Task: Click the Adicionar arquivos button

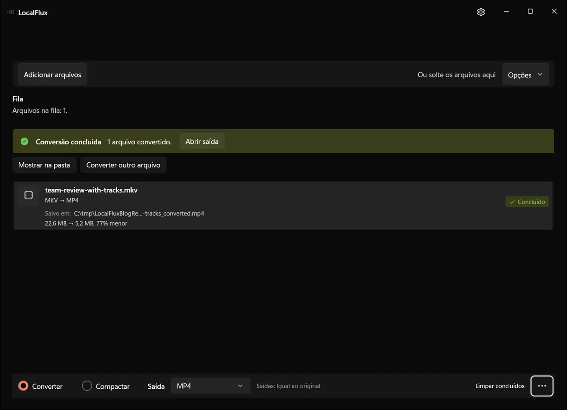Action: coord(52,75)
